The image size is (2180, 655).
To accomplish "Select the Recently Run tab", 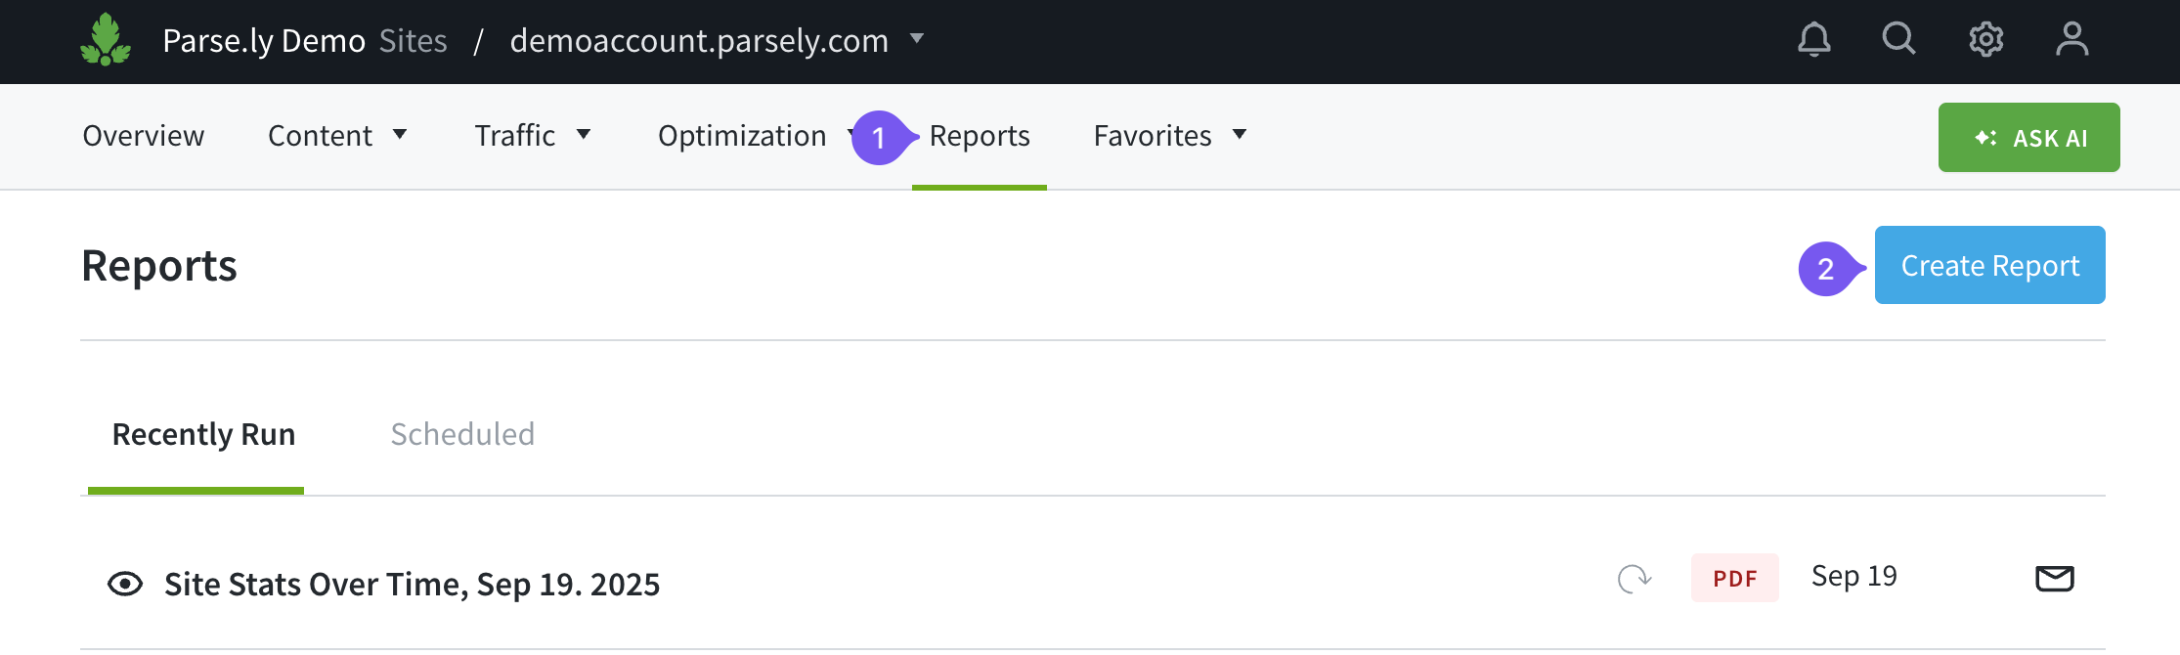I will click(203, 435).
